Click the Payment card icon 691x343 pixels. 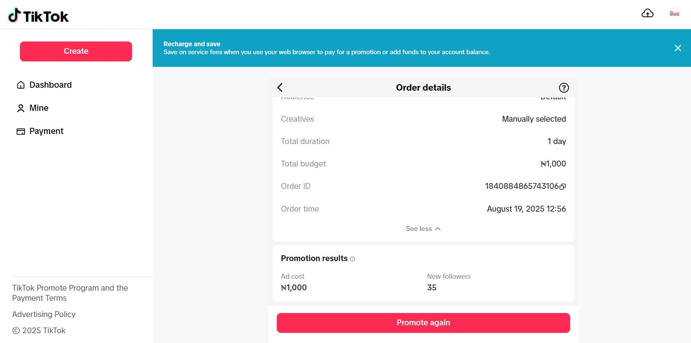pyautogui.click(x=21, y=131)
